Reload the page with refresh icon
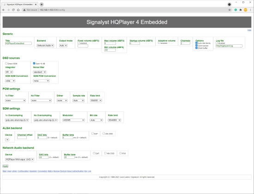The height and width of the screenshot is (194, 254). coord(13,10)
